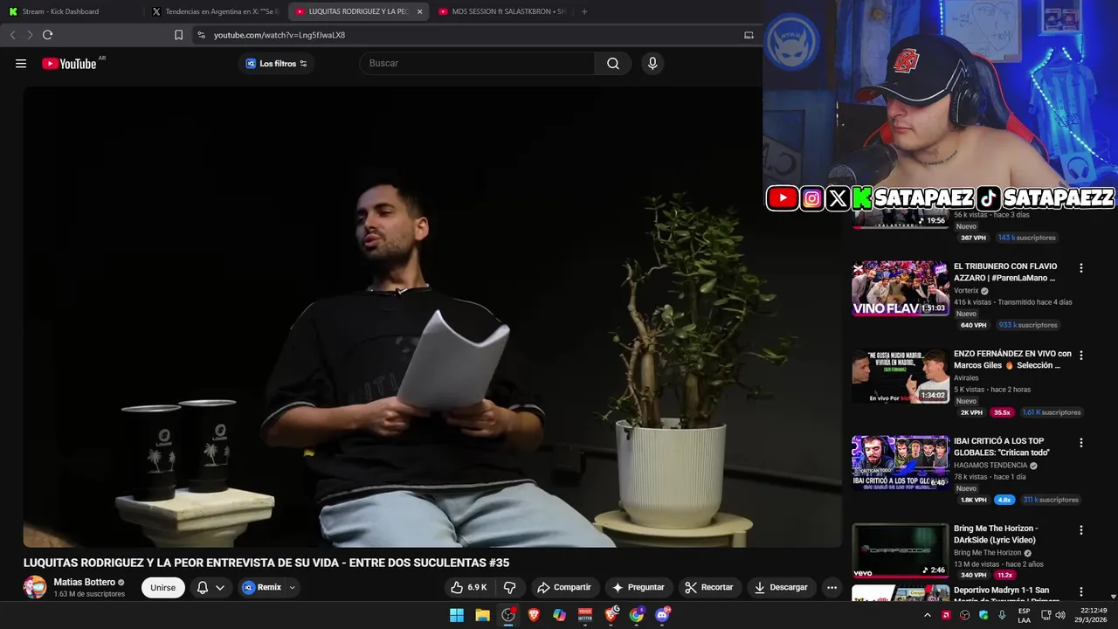Click in the Buscar search field
The width and height of the screenshot is (1118, 629).
click(x=476, y=63)
